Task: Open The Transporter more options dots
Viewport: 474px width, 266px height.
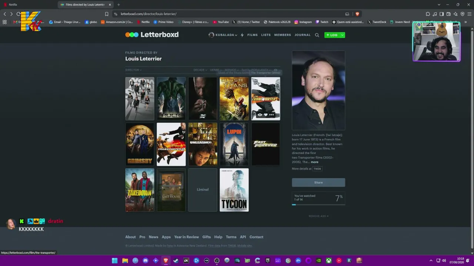Action: click(x=271, y=115)
